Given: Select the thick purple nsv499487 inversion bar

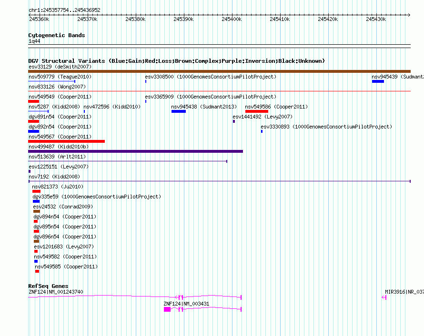Looking at the screenshot, I should [x=135, y=151].
